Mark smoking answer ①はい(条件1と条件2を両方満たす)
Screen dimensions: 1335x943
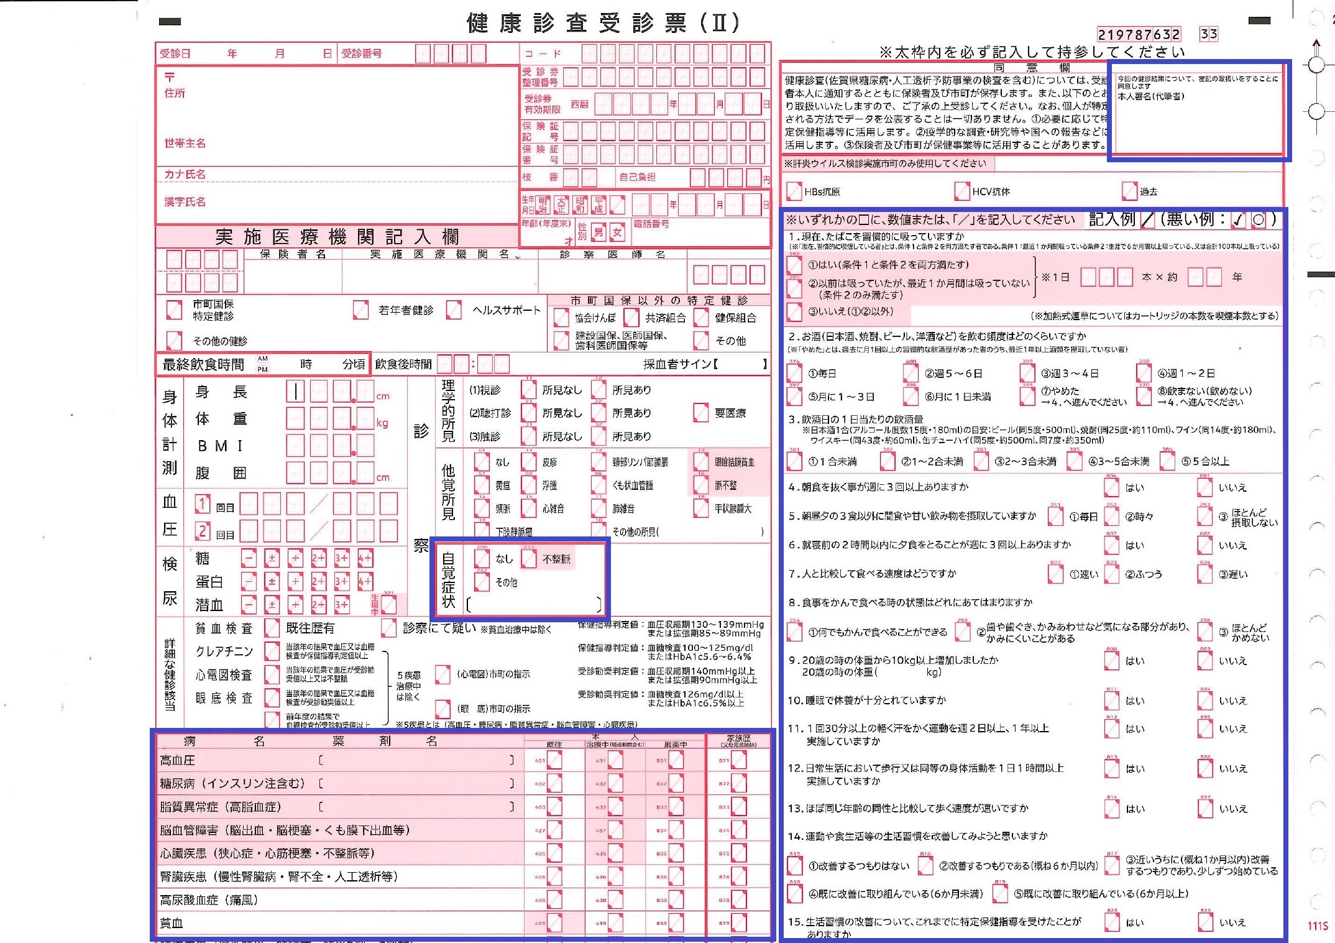coord(794,265)
